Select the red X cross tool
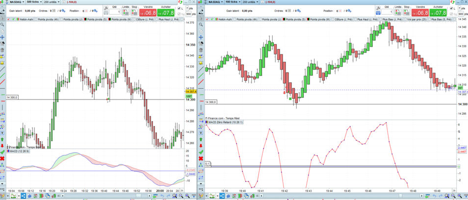This screenshot has height=200, width=468. [2, 158]
